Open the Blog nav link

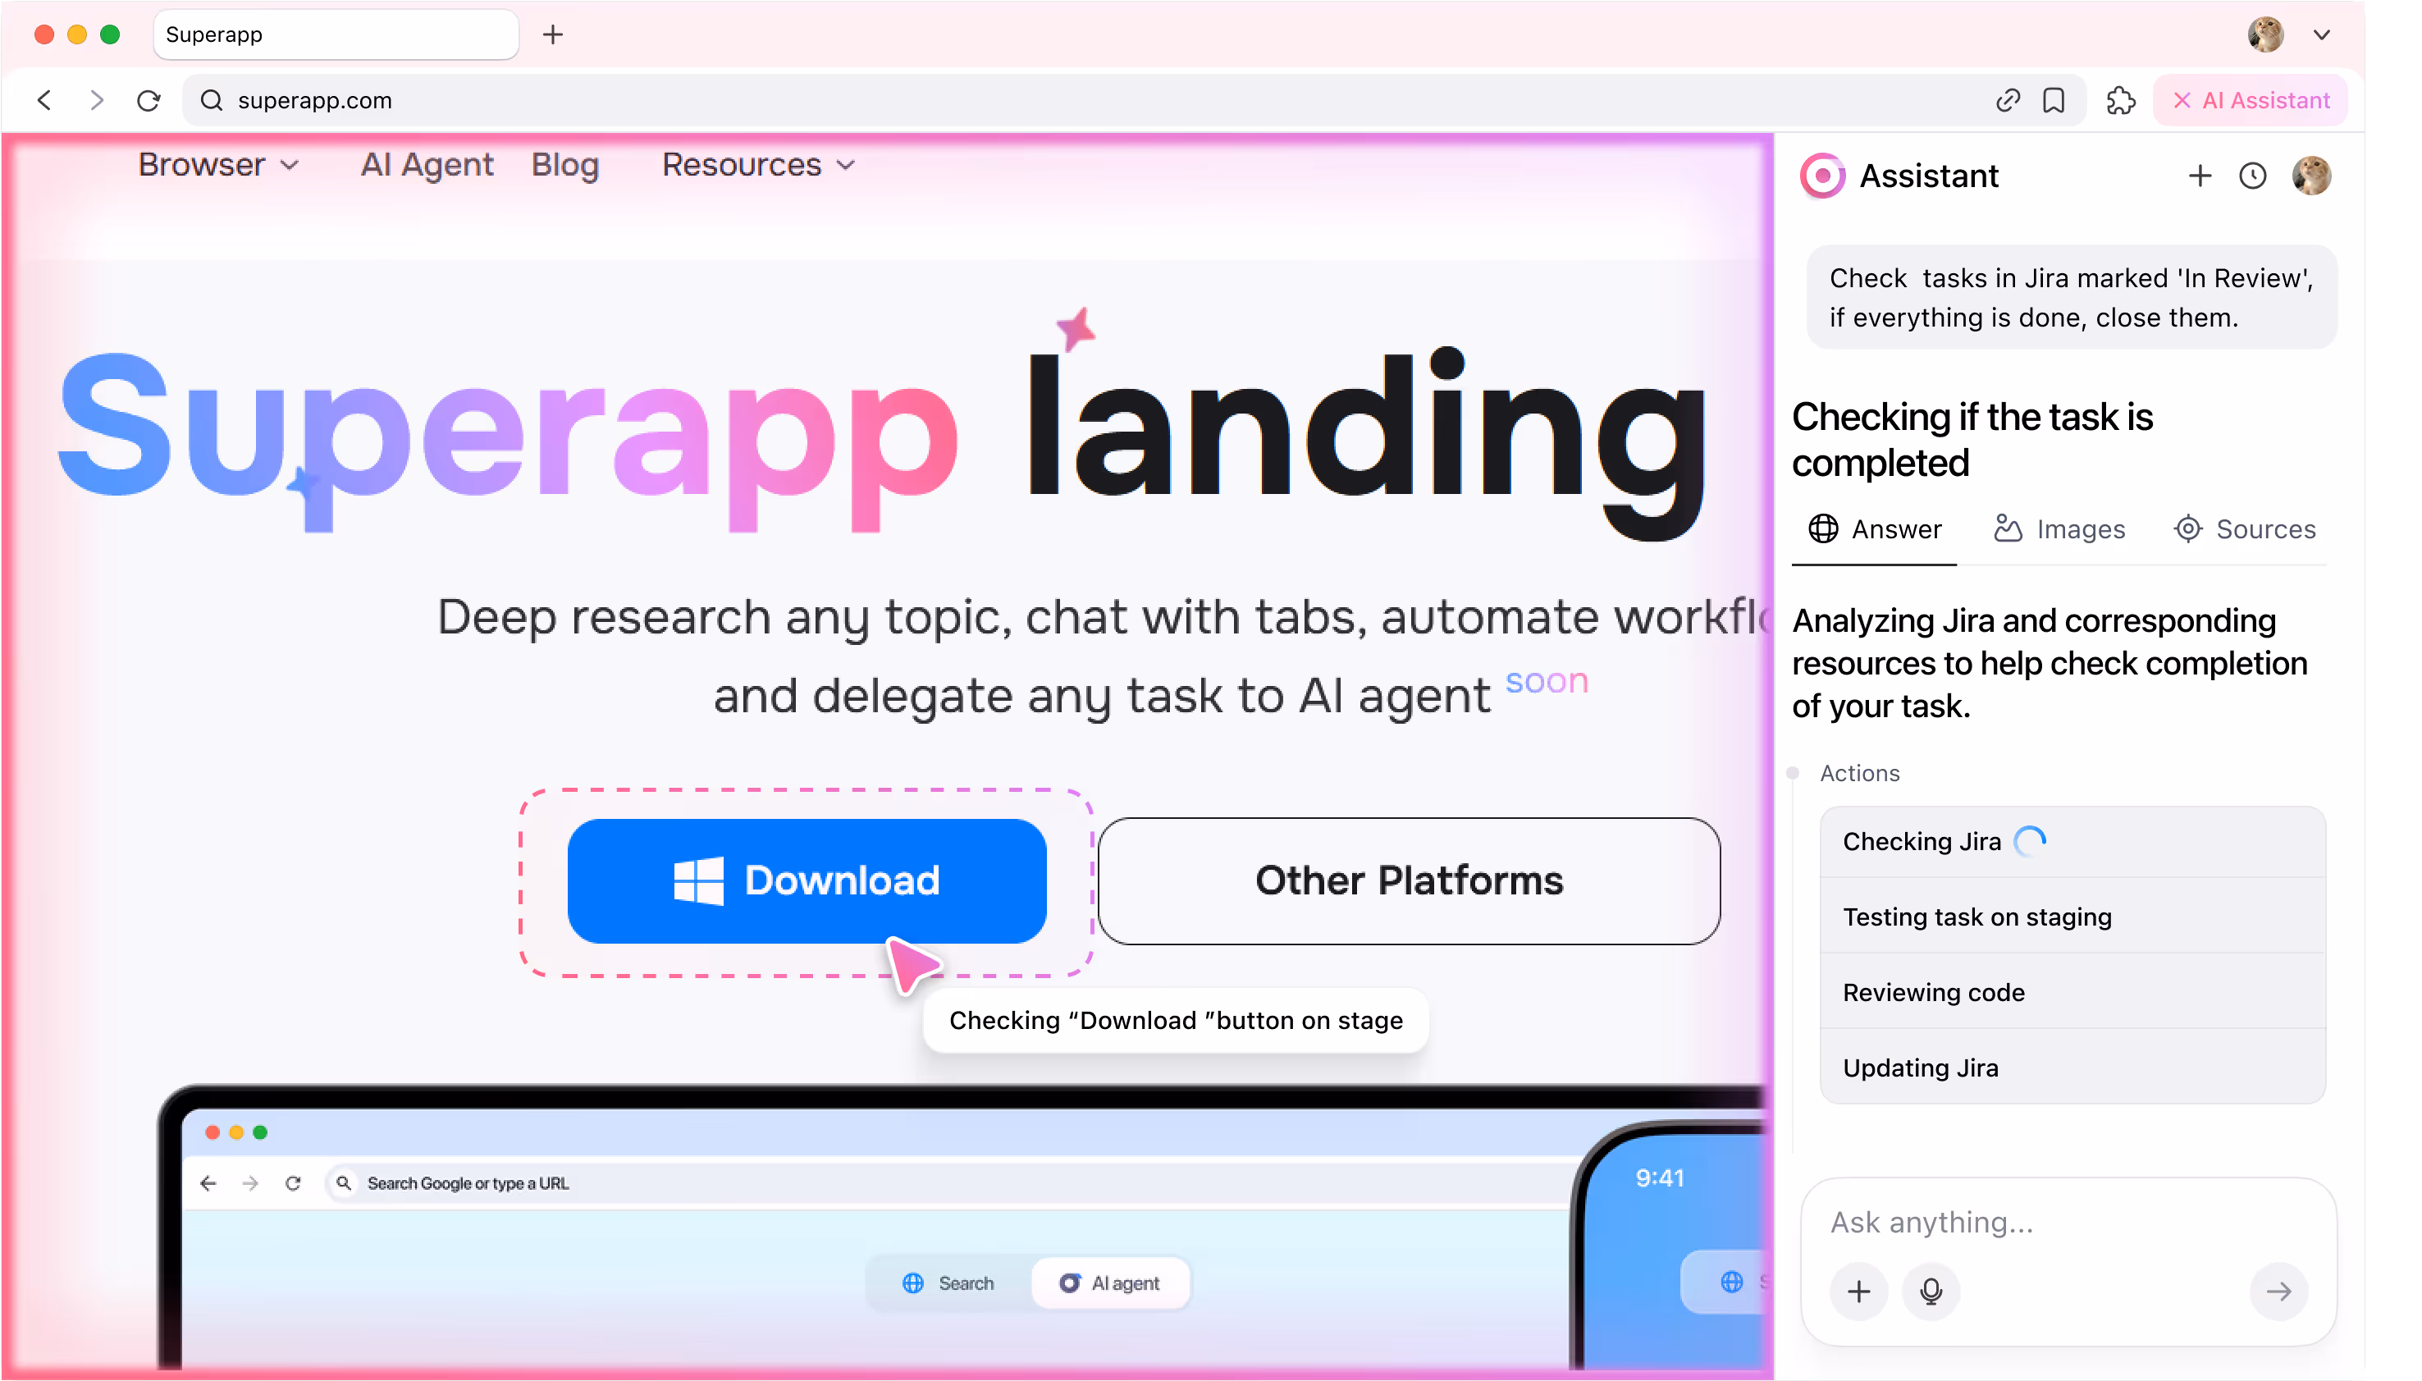click(565, 165)
